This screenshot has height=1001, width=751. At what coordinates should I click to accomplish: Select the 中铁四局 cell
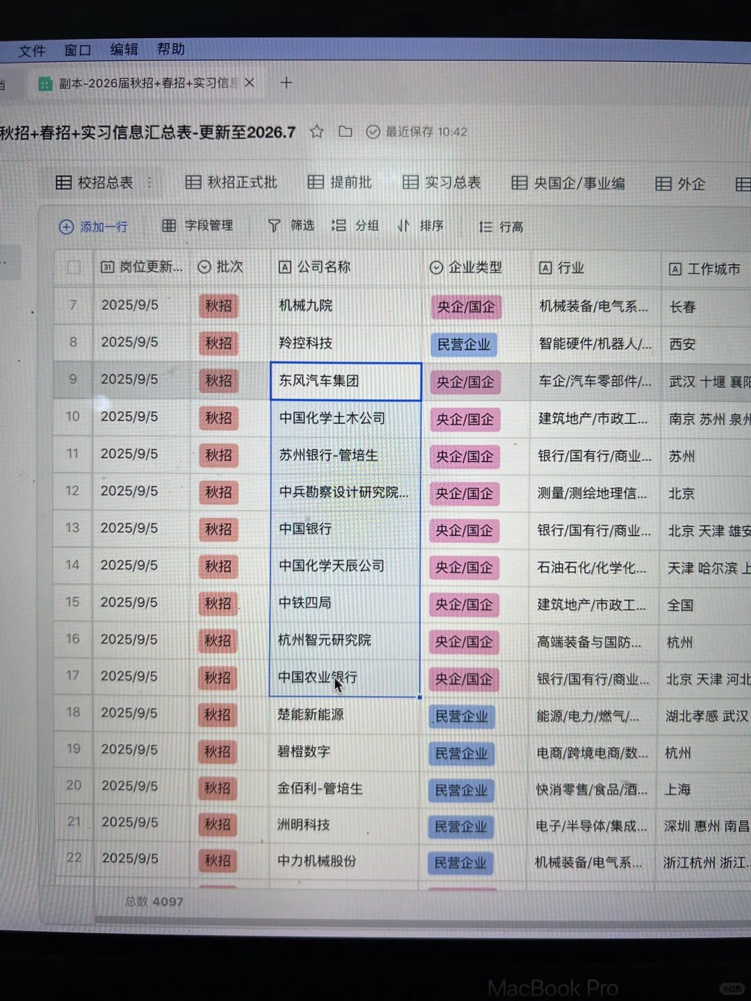coord(345,603)
